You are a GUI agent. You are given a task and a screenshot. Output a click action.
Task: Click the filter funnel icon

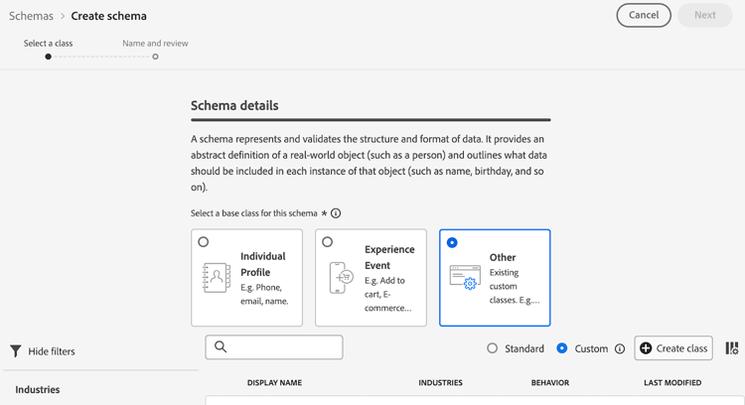point(16,351)
